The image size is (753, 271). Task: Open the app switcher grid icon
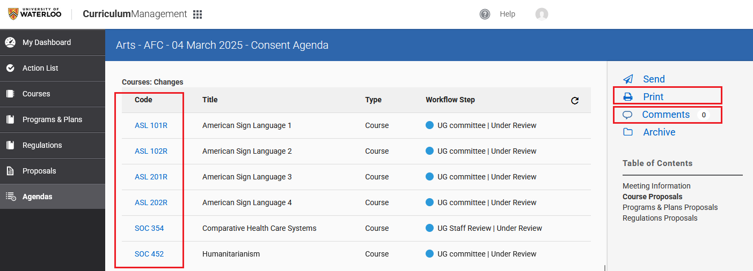click(198, 14)
